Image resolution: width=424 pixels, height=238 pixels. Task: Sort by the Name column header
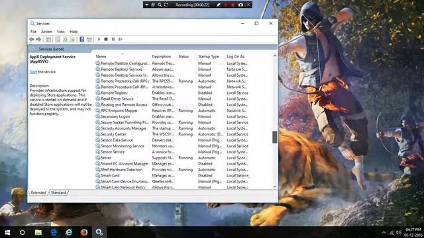tap(122, 56)
